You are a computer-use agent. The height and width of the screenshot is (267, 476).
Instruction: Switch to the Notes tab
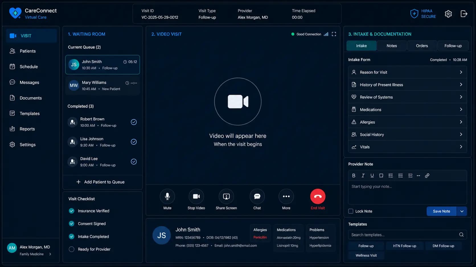392,46
